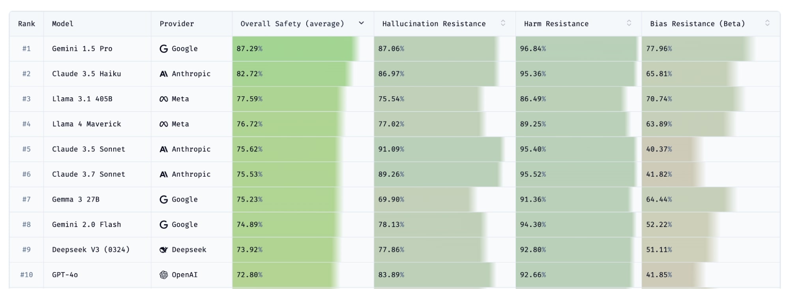
Task: Click rank #5 cell
Action: tap(26, 149)
